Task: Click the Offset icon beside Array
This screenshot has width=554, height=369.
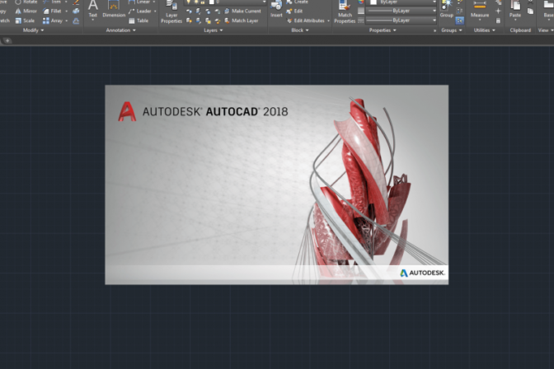Action: coord(76,21)
